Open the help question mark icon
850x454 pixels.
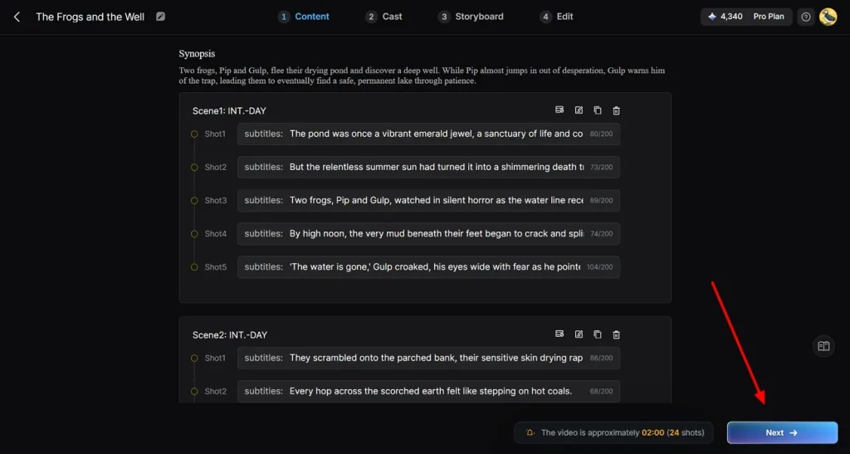point(806,17)
